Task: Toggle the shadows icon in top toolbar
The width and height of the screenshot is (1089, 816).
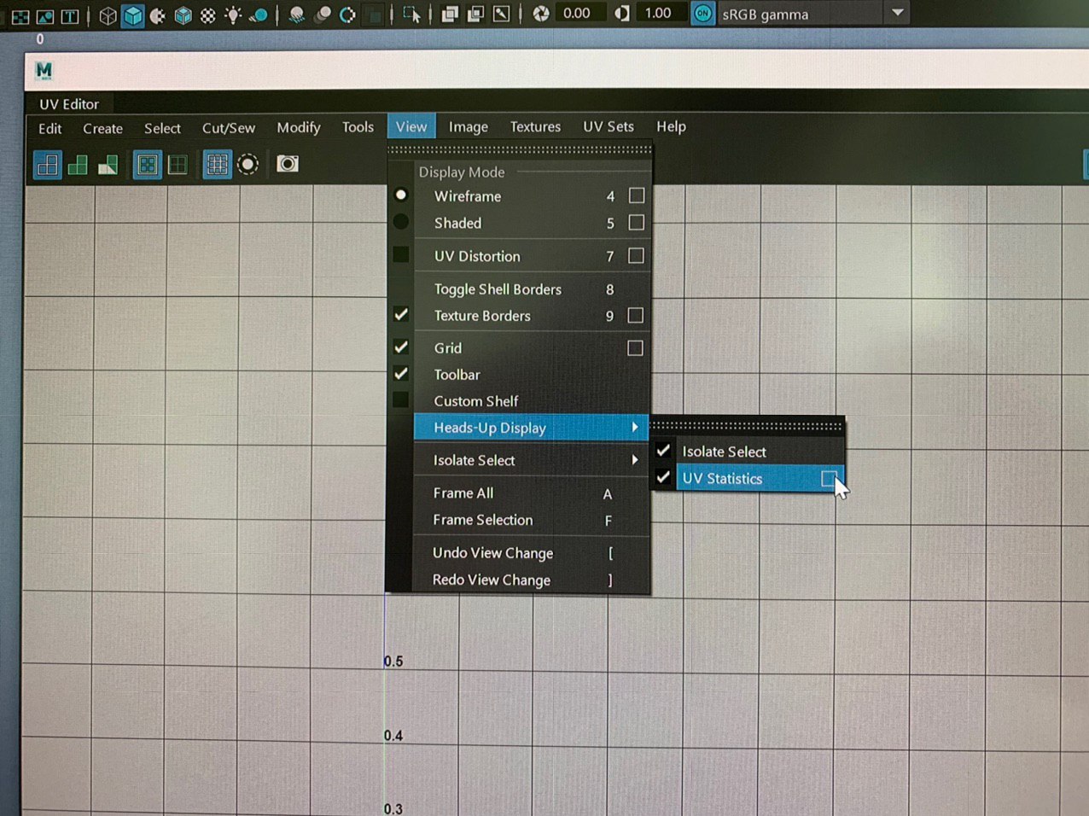Action: click(258, 15)
